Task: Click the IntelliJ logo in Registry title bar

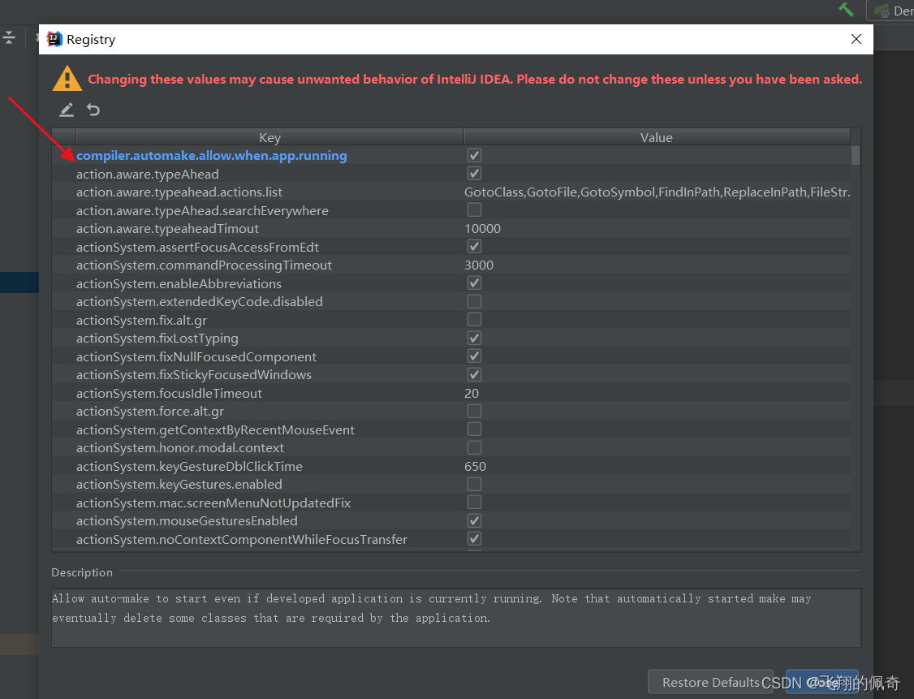Action: coord(54,39)
